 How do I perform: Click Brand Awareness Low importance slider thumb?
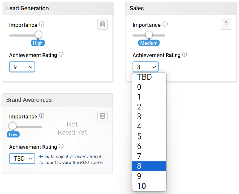[12, 126]
